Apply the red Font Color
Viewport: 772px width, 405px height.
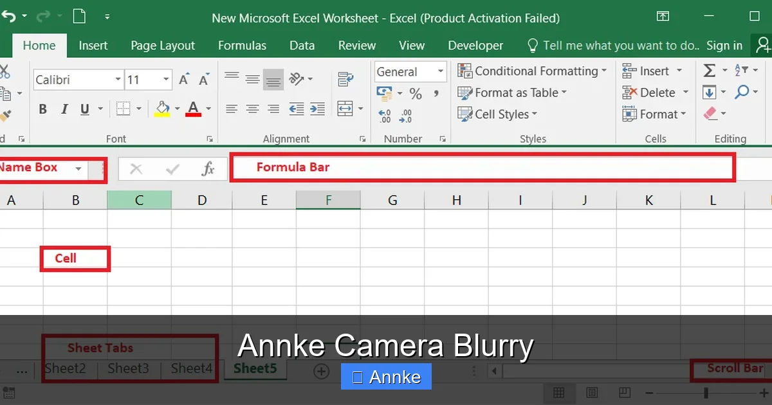[193, 108]
